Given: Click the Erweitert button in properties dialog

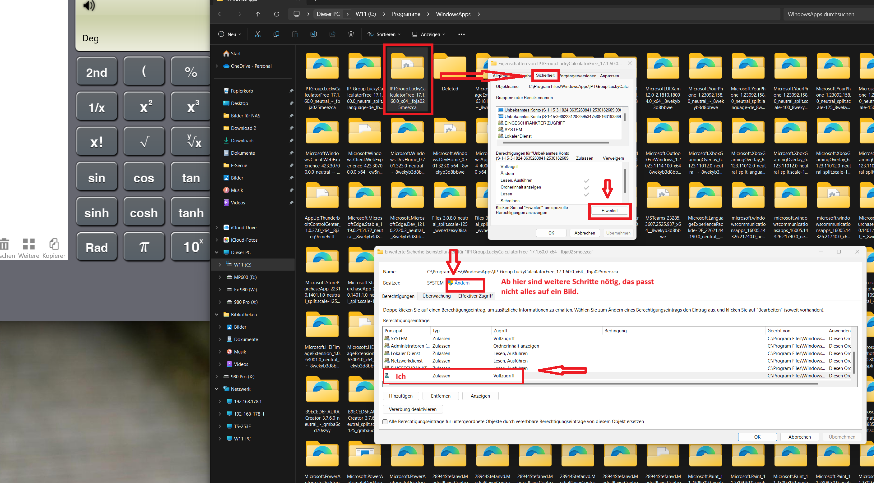Looking at the screenshot, I should (609, 211).
